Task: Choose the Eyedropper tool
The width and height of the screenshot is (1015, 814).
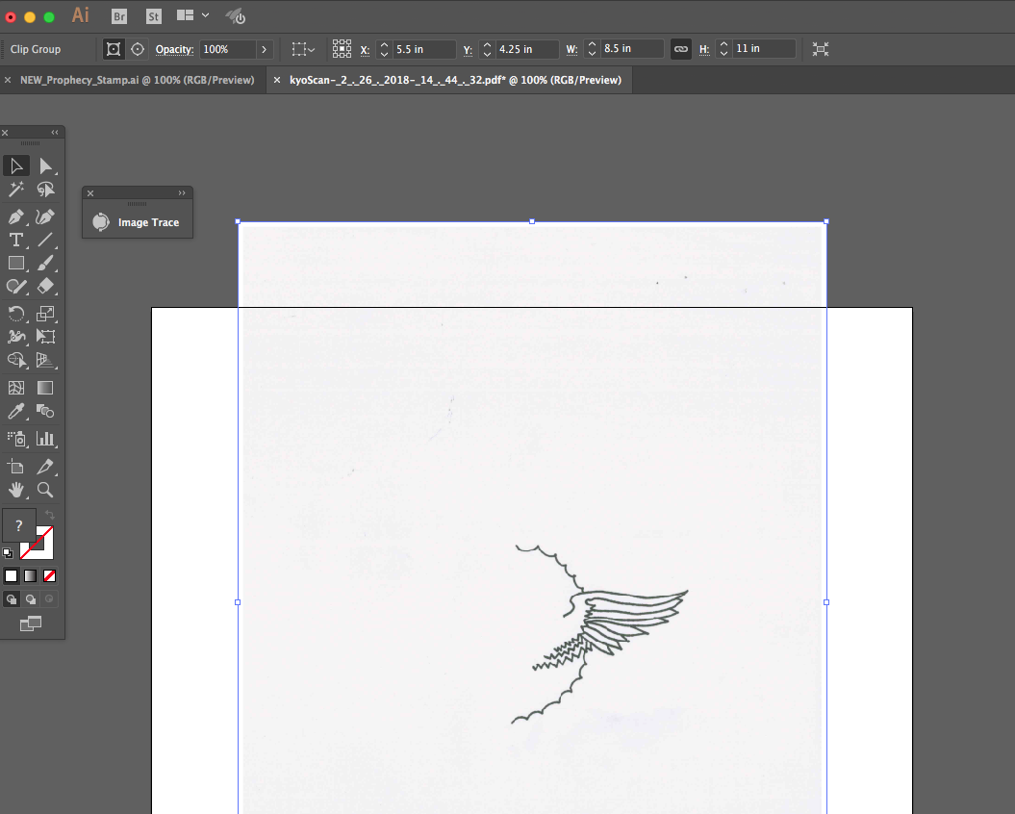Action: (15, 412)
